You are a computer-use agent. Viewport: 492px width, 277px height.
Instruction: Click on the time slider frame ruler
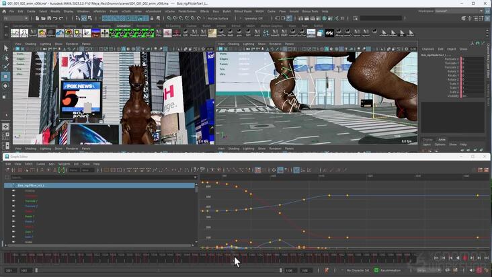[210, 258]
